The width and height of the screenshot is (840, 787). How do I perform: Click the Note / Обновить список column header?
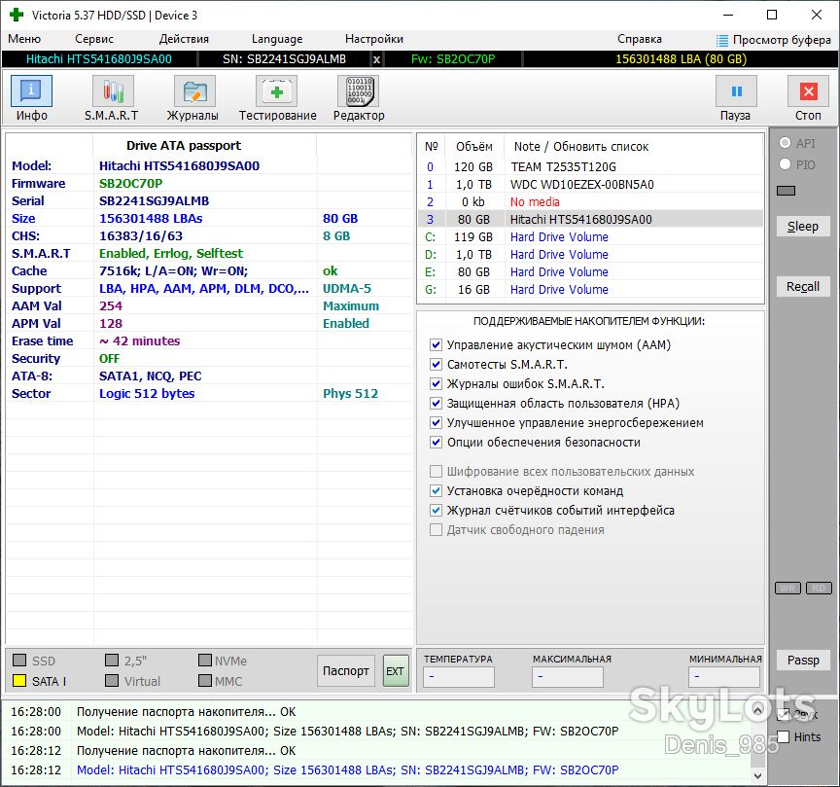point(581,146)
